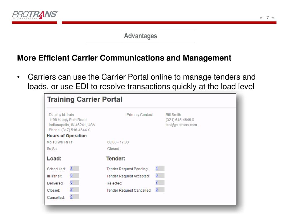Go to previous slide arrow
Viewport: 286px width, 214px height.
pos(261,18)
